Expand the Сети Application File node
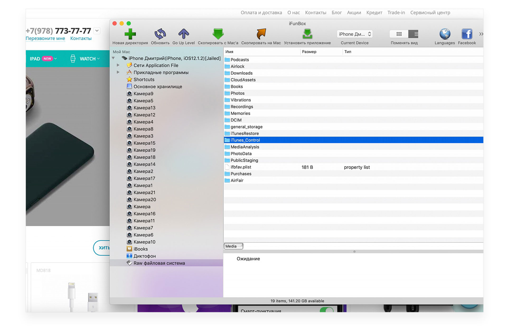Screen dimensions: 507x327 [x=118, y=65]
